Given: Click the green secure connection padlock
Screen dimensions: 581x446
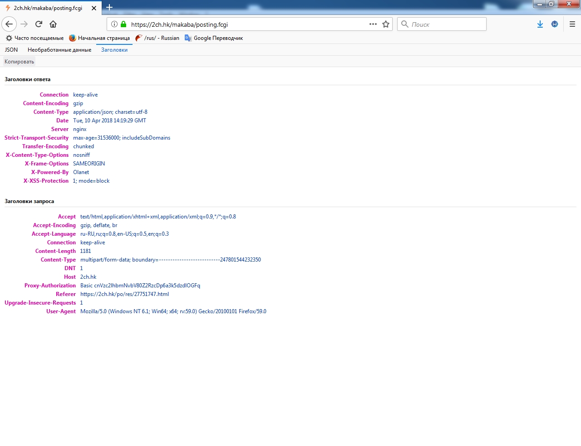Looking at the screenshot, I should 123,24.
